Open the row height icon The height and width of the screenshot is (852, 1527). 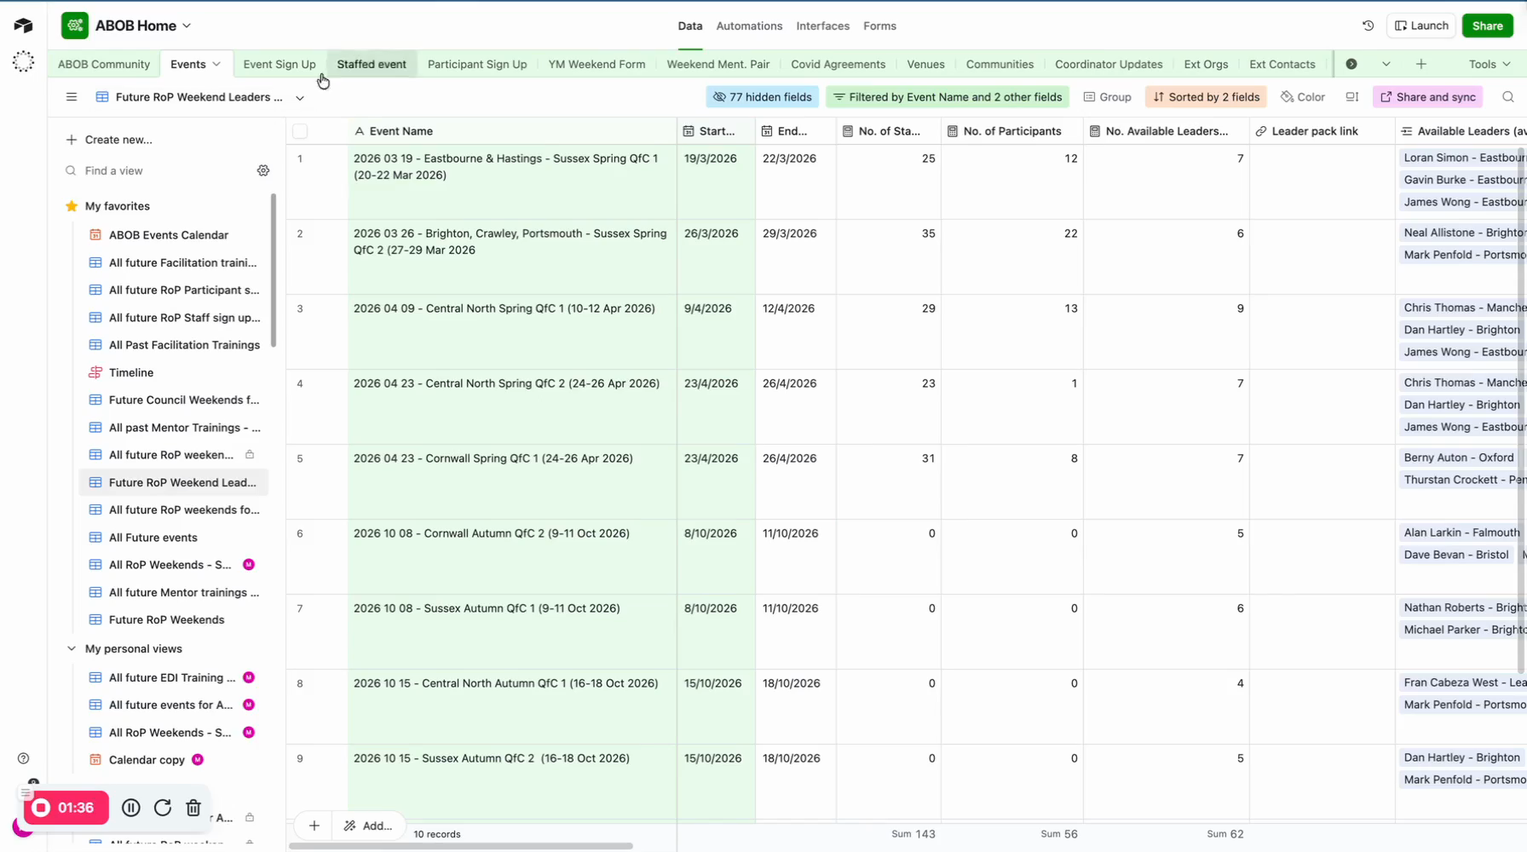1351,97
